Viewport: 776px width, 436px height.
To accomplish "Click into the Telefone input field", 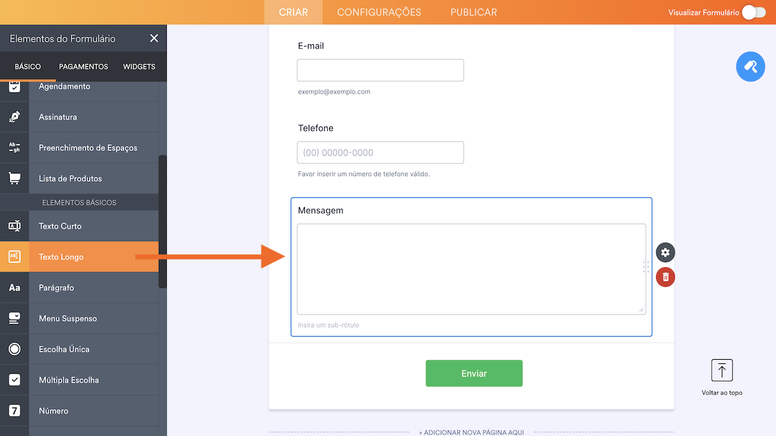I will 380,153.
